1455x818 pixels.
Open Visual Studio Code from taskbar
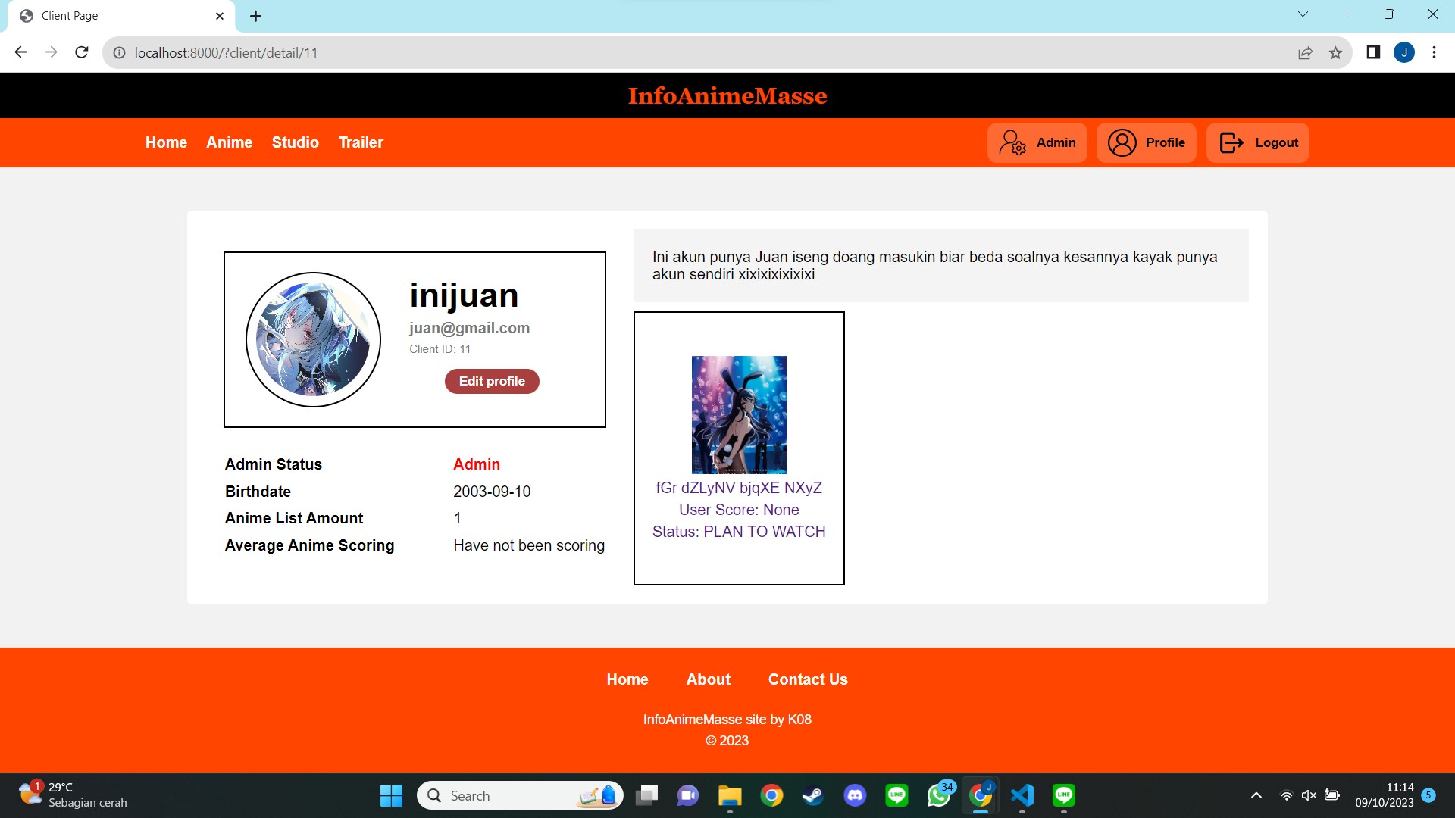(x=1022, y=795)
